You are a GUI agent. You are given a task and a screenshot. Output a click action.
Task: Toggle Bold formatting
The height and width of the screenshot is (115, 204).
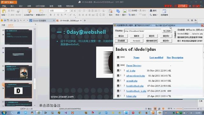click(x=51, y=15)
